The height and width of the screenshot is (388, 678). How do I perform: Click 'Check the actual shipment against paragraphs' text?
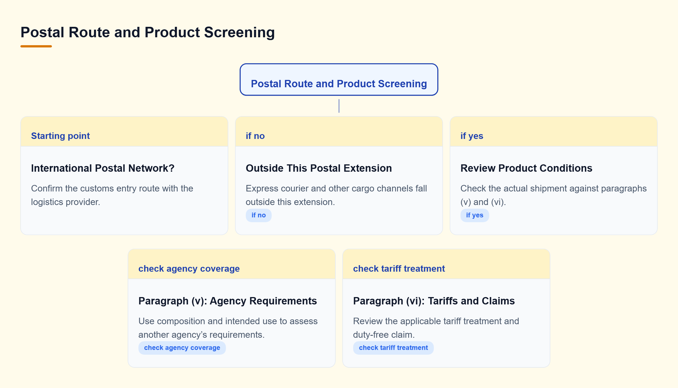pyautogui.click(x=553, y=195)
